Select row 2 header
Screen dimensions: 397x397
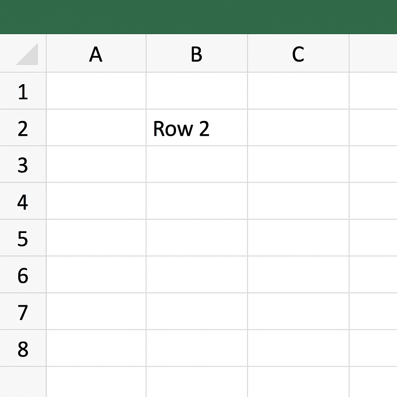23,128
